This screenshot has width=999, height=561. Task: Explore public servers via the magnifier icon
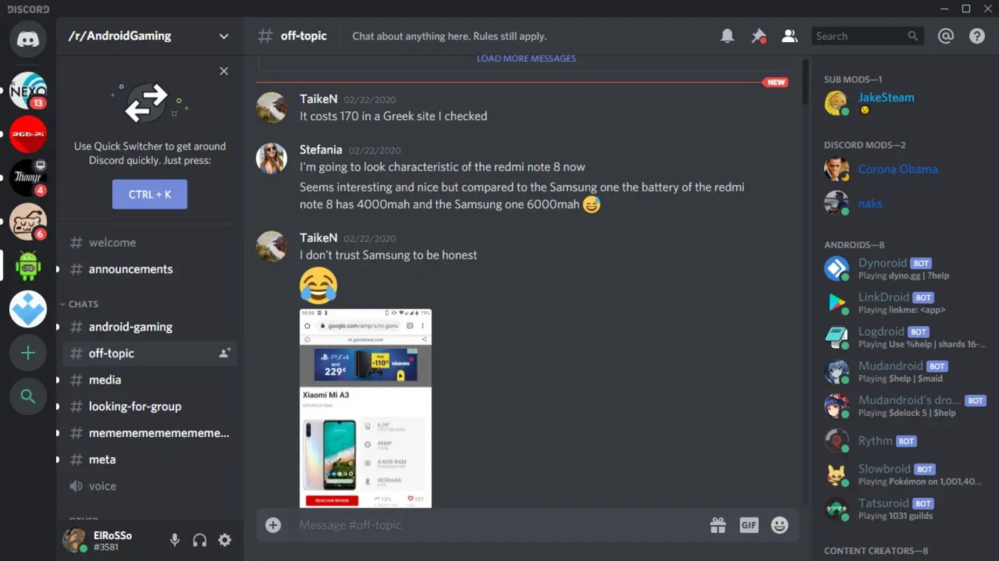[x=28, y=396]
